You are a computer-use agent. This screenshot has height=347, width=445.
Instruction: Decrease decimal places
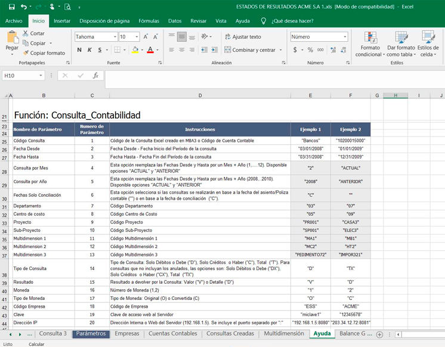pyautogui.click(x=344, y=50)
